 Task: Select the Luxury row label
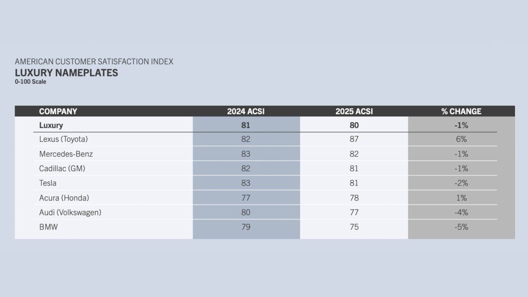(51, 125)
